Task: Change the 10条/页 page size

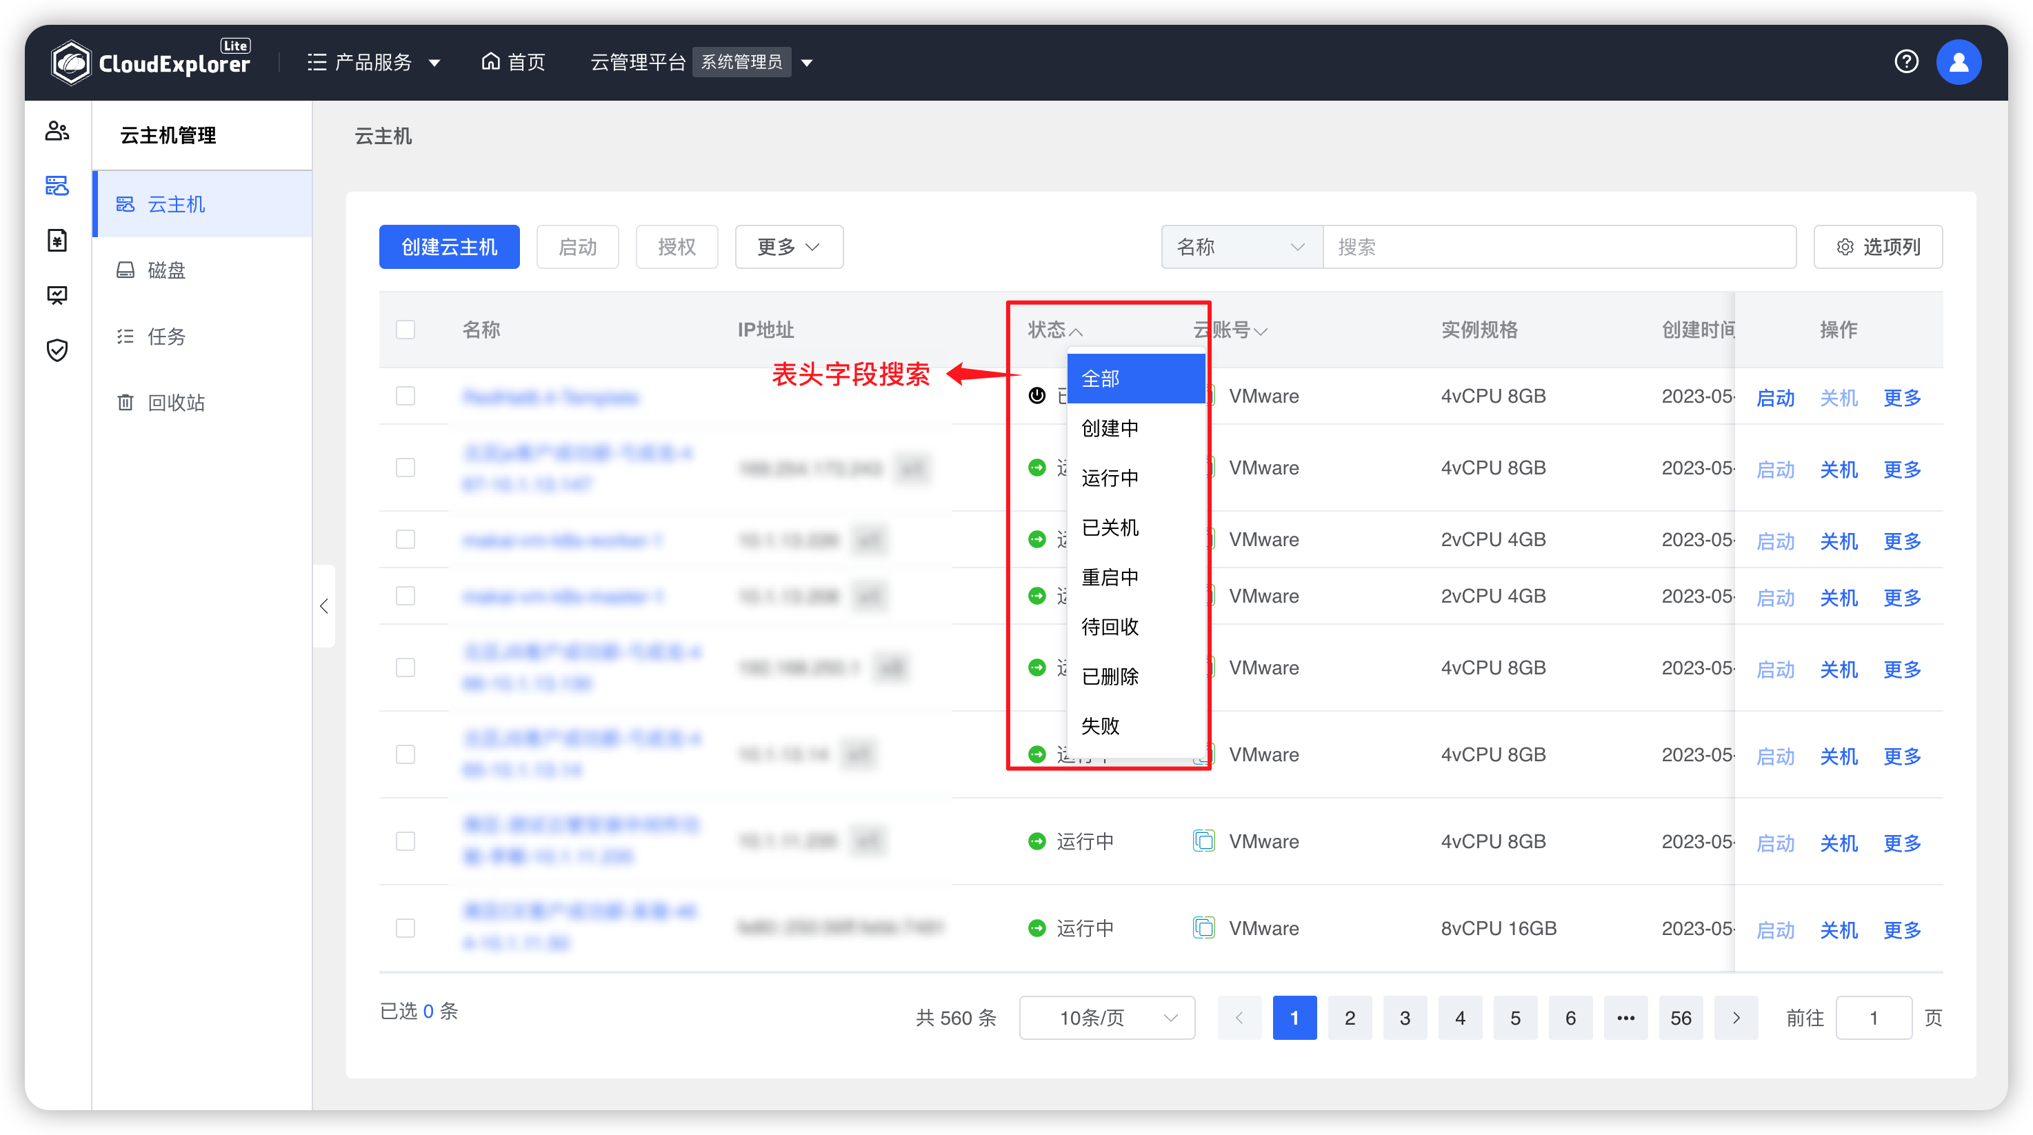Action: click(1106, 1018)
